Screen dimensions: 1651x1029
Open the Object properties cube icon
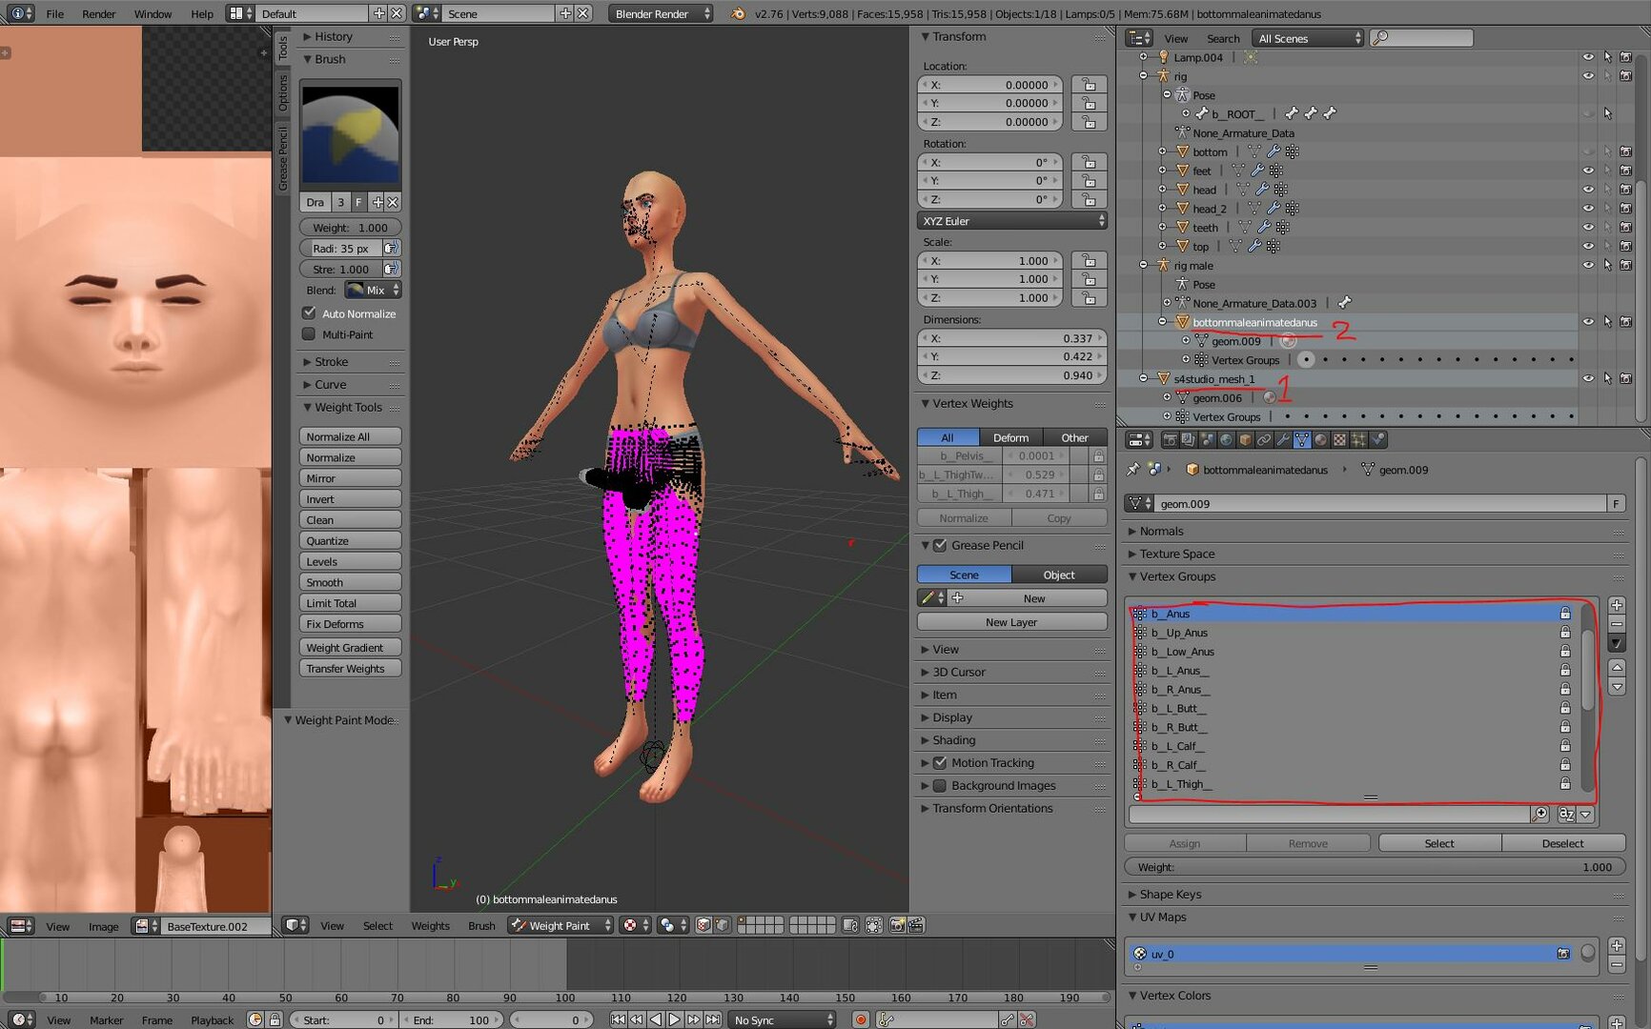point(1245,439)
